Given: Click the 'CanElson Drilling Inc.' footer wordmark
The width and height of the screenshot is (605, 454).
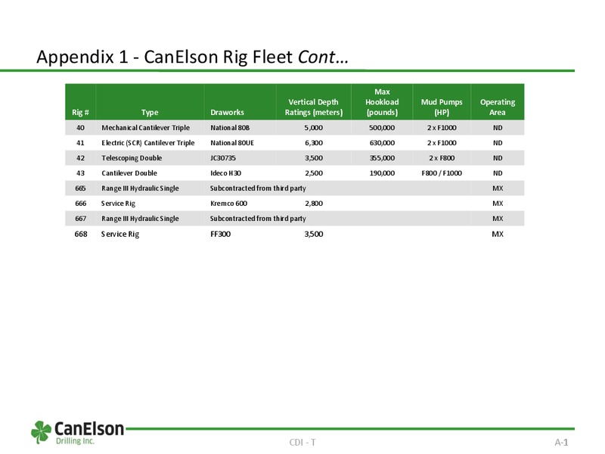Looking at the screenshot, I should coord(88,433).
